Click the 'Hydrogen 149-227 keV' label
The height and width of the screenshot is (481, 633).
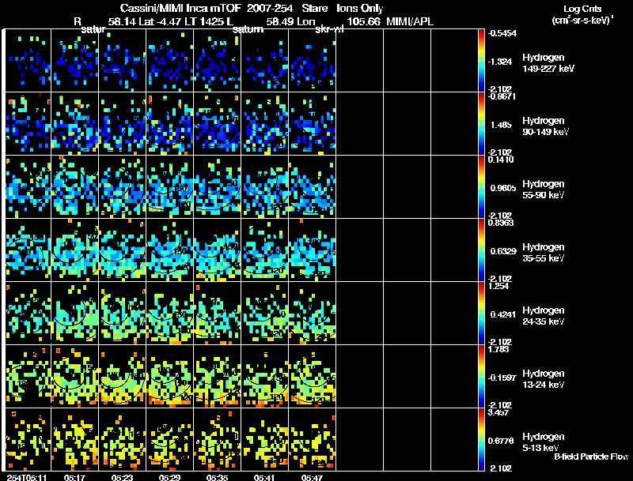coord(548,63)
